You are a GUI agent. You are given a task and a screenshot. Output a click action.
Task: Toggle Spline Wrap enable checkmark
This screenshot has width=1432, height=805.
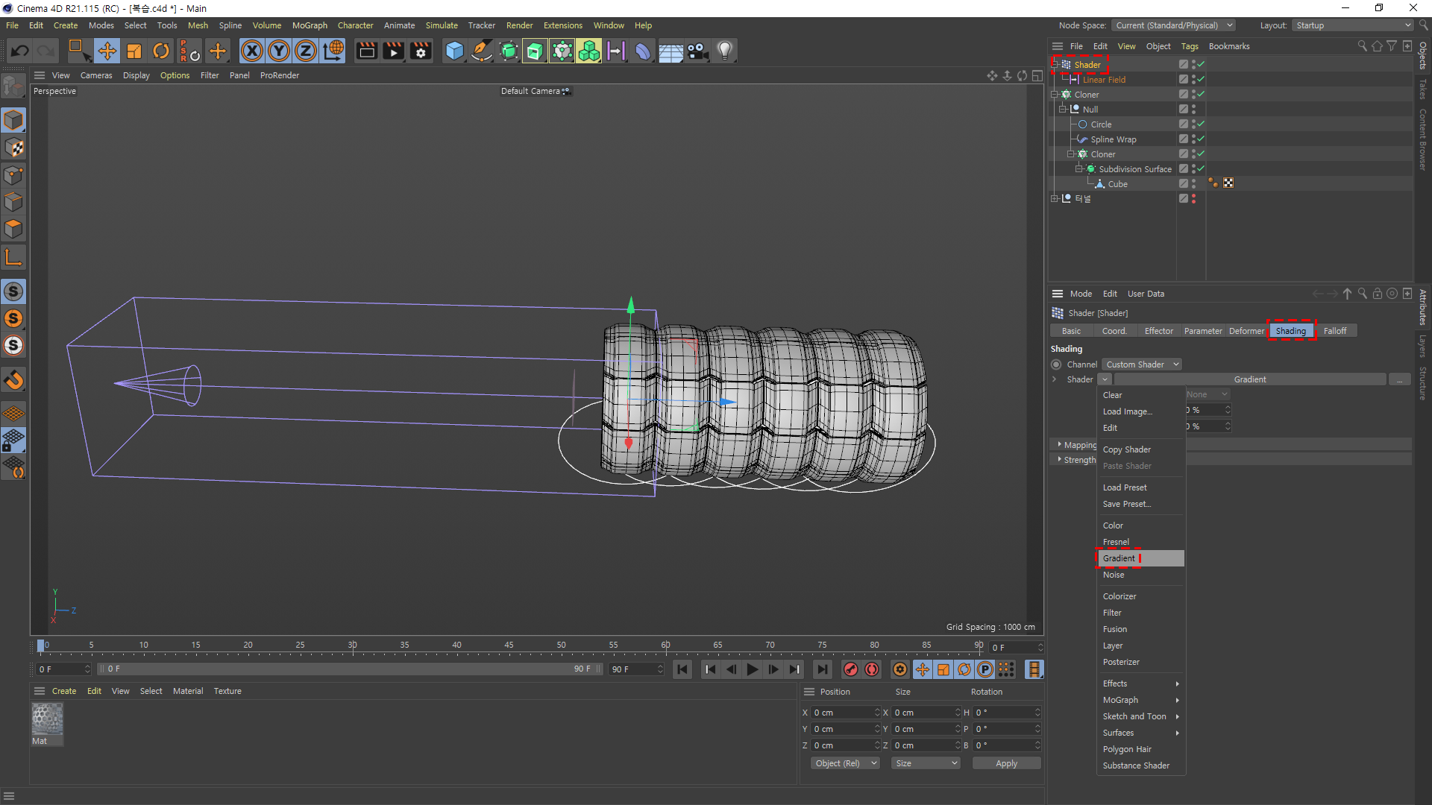click(x=1201, y=139)
